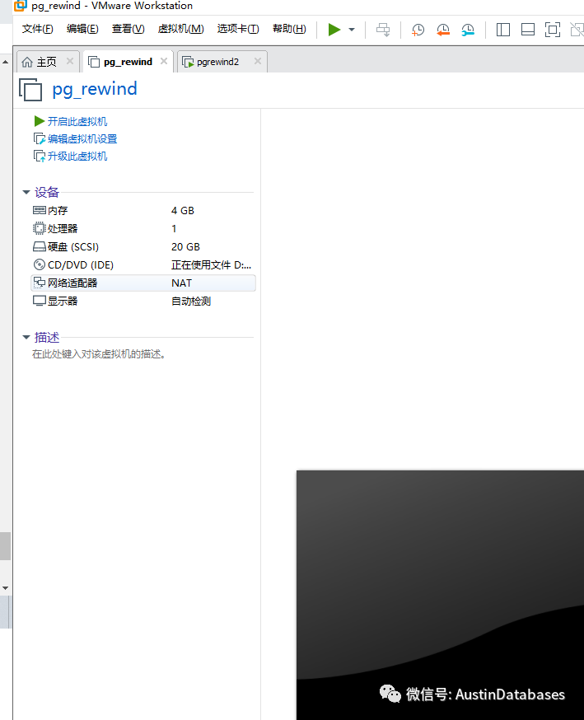Switch to the 主页 tab
The height and width of the screenshot is (720, 584).
[x=46, y=62]
